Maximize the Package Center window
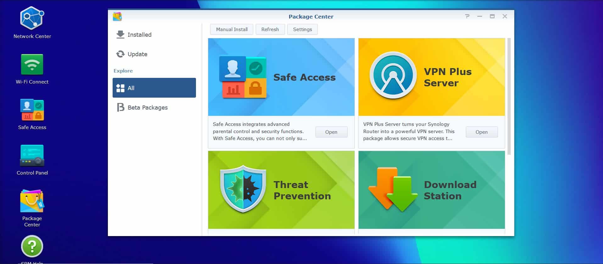Viewport: 603px width, 264px height. click(492, 16)
